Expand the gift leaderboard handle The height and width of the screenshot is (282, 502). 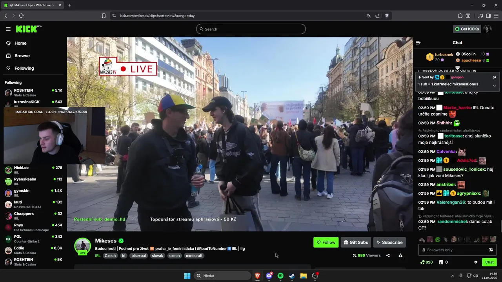(x=457, y=68)
